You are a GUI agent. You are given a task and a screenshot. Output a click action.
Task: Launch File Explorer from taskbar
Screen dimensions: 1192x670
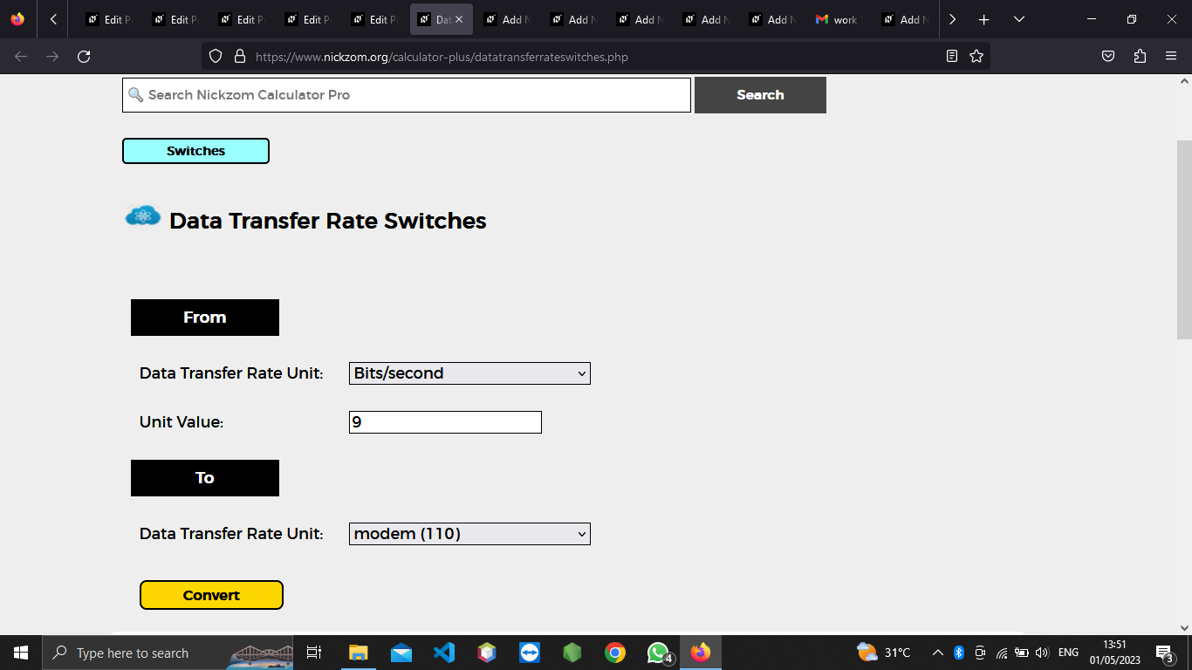tap(359, 653)
